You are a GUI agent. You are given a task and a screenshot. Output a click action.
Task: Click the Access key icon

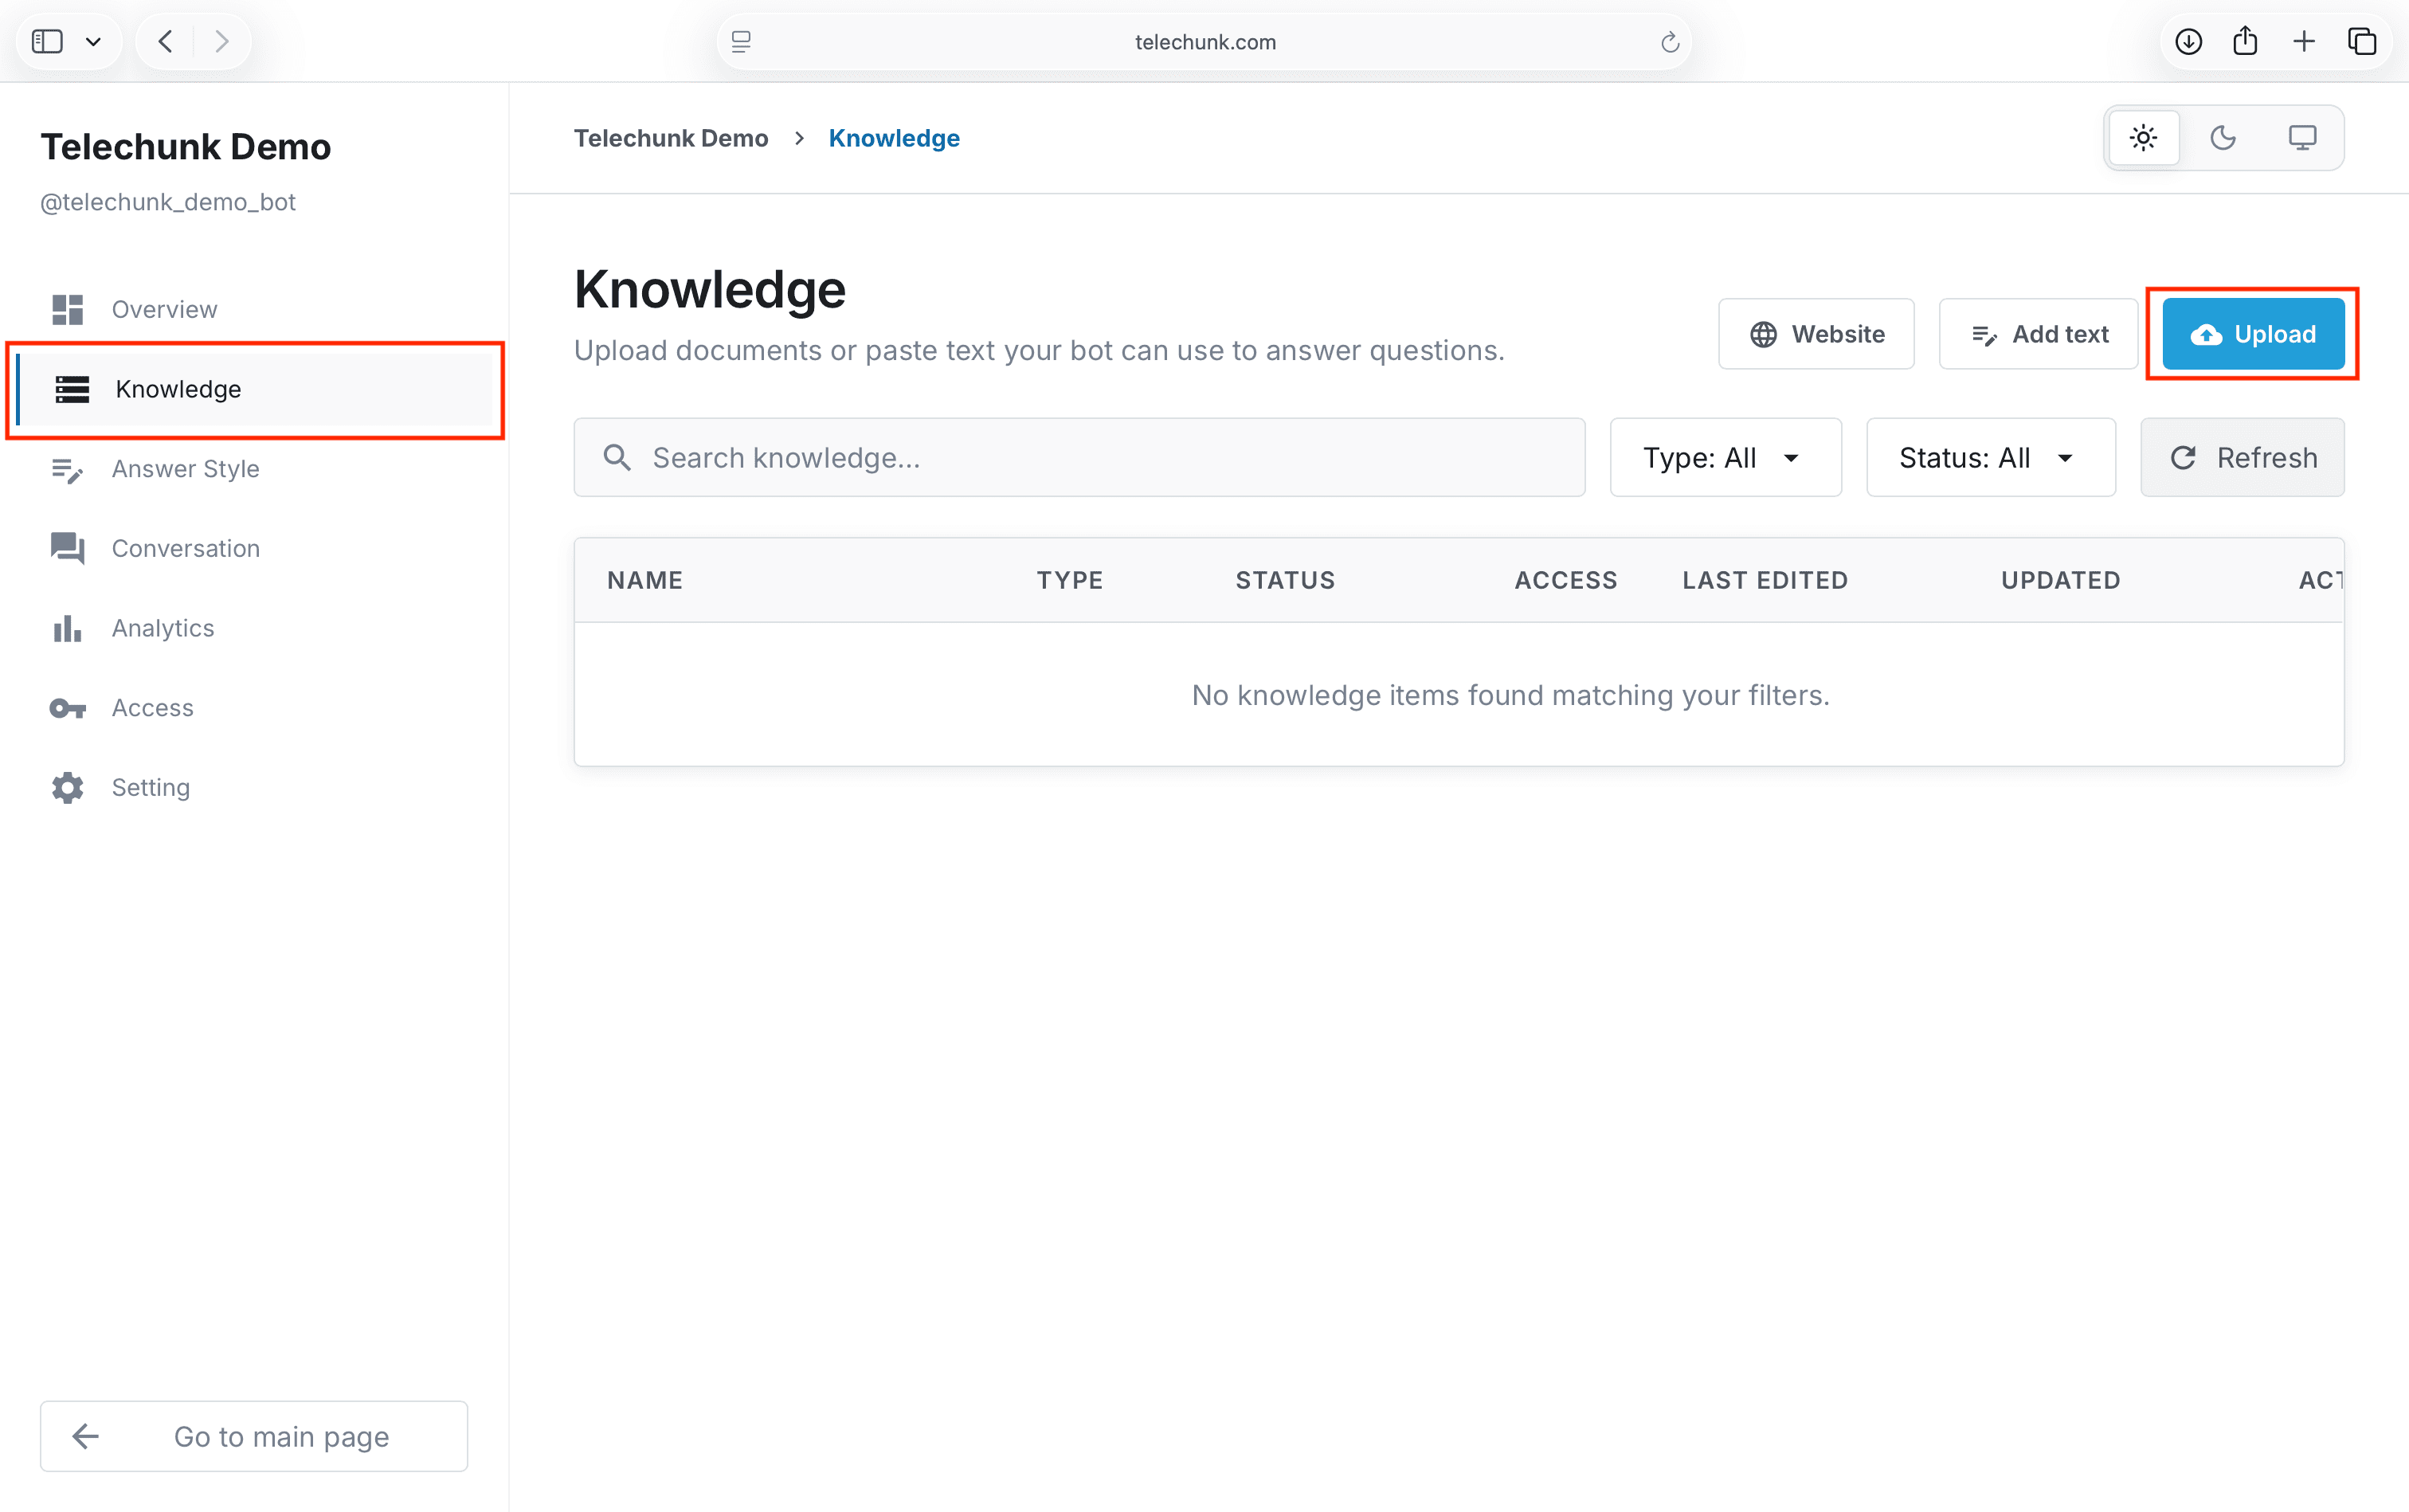[68, 708]
